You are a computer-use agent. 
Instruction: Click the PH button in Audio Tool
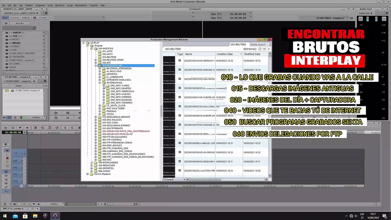point(384,19)
